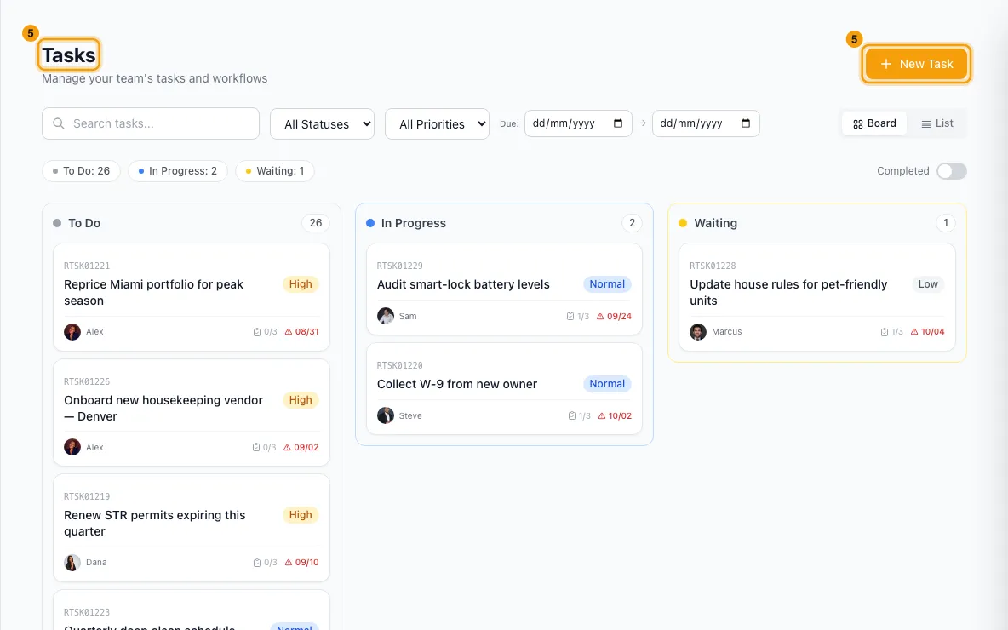Click Low badge on Update house rules card
Viewport: 1008px width, 630px height.
click(x=928, y=284)
